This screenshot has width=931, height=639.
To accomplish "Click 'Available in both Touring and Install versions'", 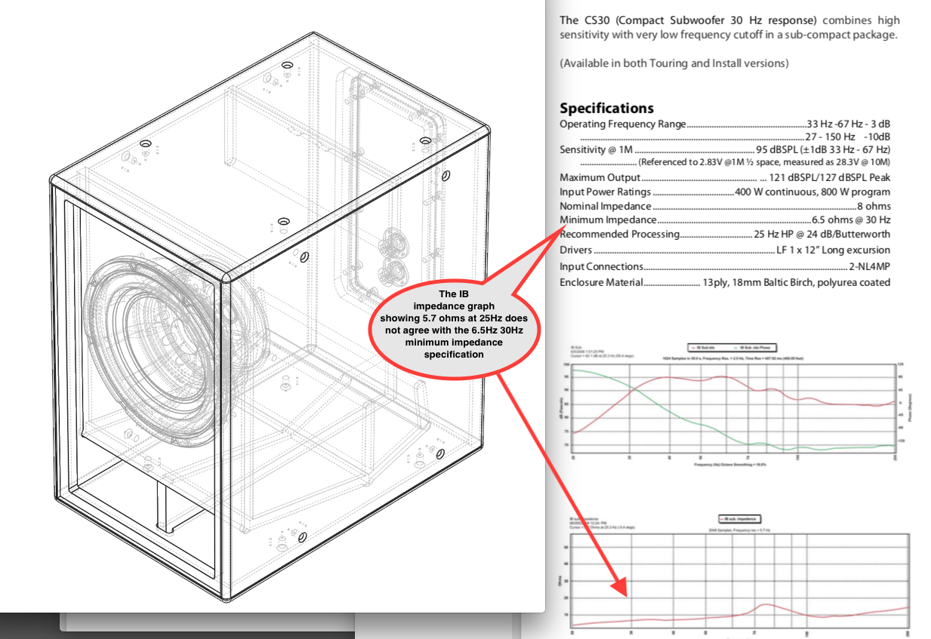I will pos(674,63).
